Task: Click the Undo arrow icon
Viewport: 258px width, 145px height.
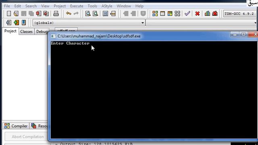Action: coord(69,13)
